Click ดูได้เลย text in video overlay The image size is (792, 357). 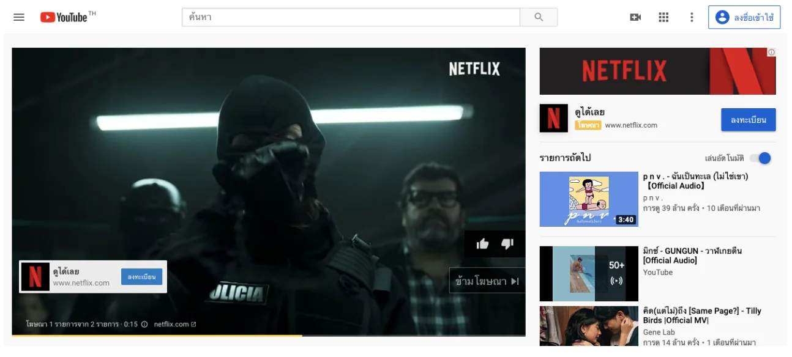click(x=66, y=271)
